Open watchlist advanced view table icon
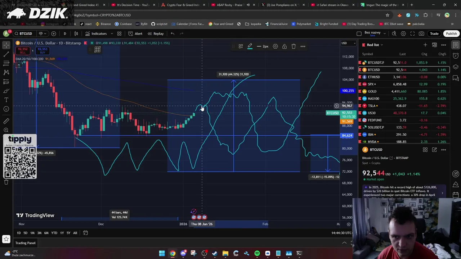461x259 pixels. (434, 45)
